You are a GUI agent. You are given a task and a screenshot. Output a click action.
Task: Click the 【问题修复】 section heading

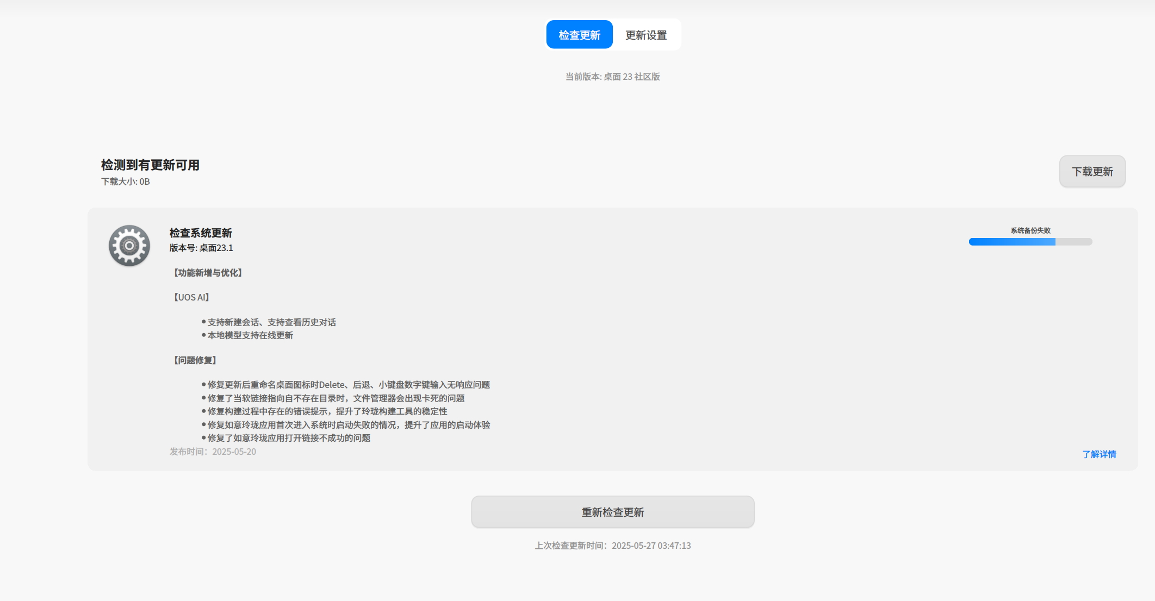click(x=195, y=360)
